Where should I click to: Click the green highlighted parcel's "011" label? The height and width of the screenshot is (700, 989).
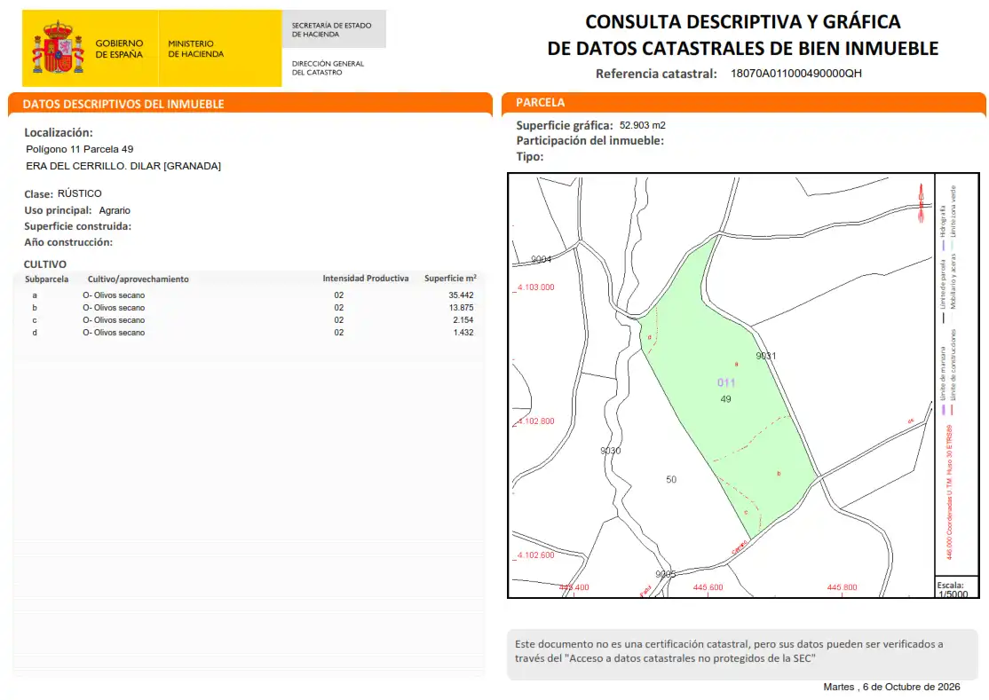click(x=726, y=382)
